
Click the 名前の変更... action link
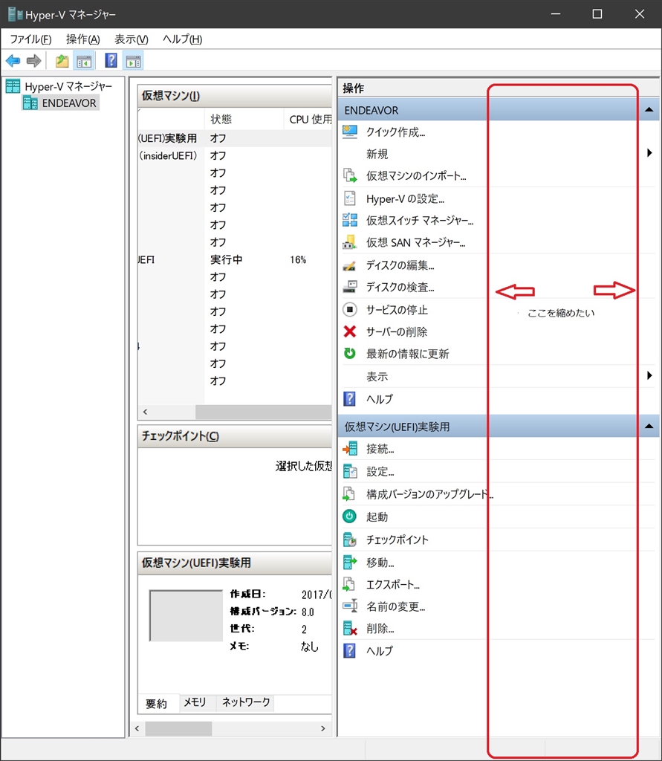tap(395, 606)
